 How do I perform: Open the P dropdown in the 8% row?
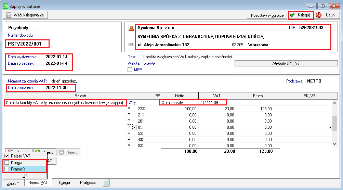(x=134, y=127)
